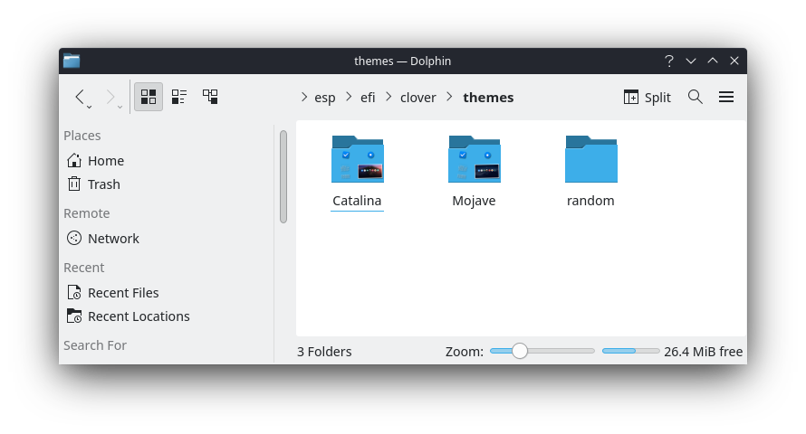Click the help question mark button
The height and width of the screenshot is (434, 806).
(668, 61)
